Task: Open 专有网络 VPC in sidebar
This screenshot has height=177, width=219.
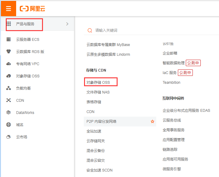Action: pyautogui.click(x=28, y=64)
